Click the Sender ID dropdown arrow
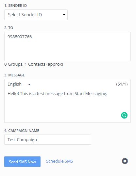 (64, 15)
